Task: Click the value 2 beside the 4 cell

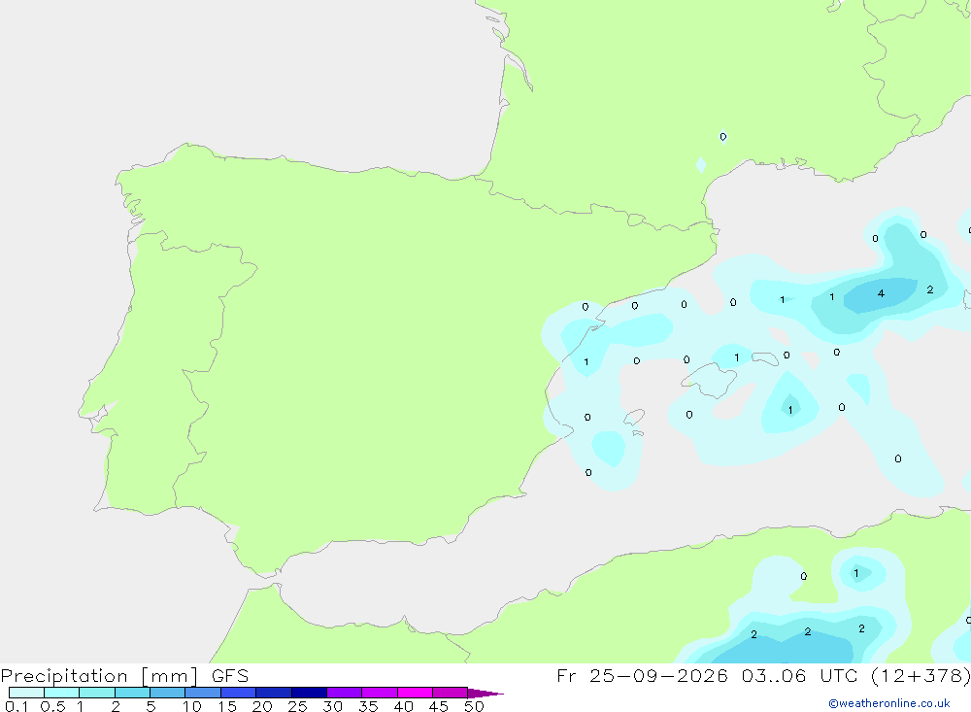Action: [x=929, y=289]
